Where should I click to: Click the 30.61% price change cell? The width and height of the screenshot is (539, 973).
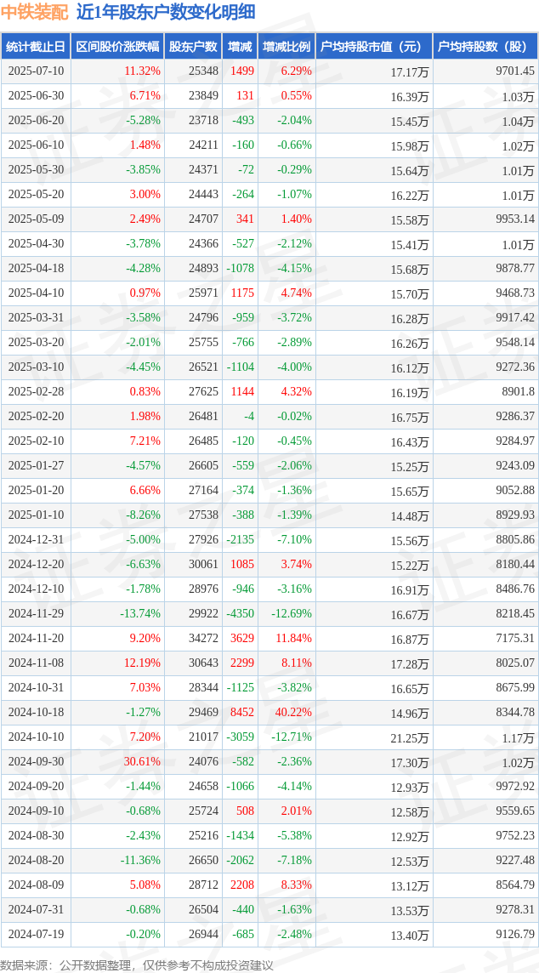[143, 761]
